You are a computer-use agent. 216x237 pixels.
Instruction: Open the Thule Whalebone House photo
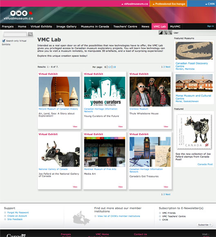click(x=150, y=92)
